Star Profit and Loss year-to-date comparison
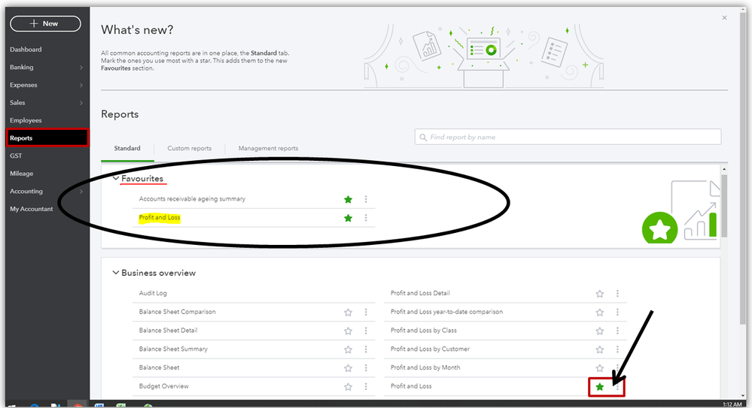 point(599,313)
